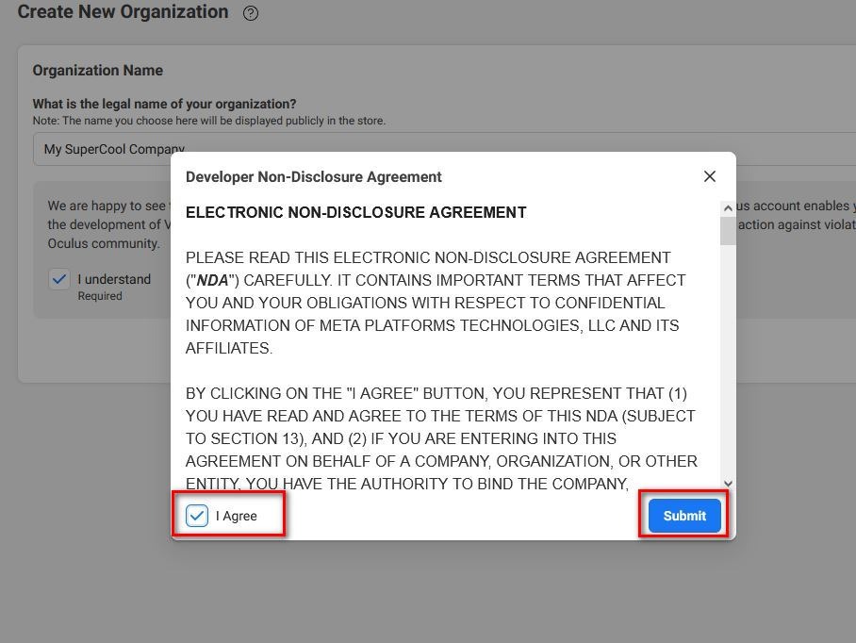Close the Developer Non-Disclosure Agreement dialog
Screen dimensions: 856x643
710,176
